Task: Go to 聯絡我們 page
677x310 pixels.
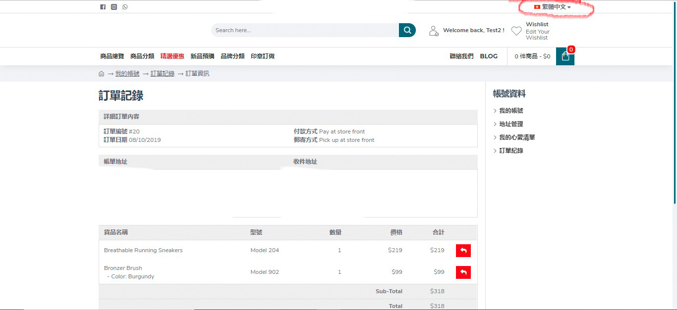Action: [462, 56]
